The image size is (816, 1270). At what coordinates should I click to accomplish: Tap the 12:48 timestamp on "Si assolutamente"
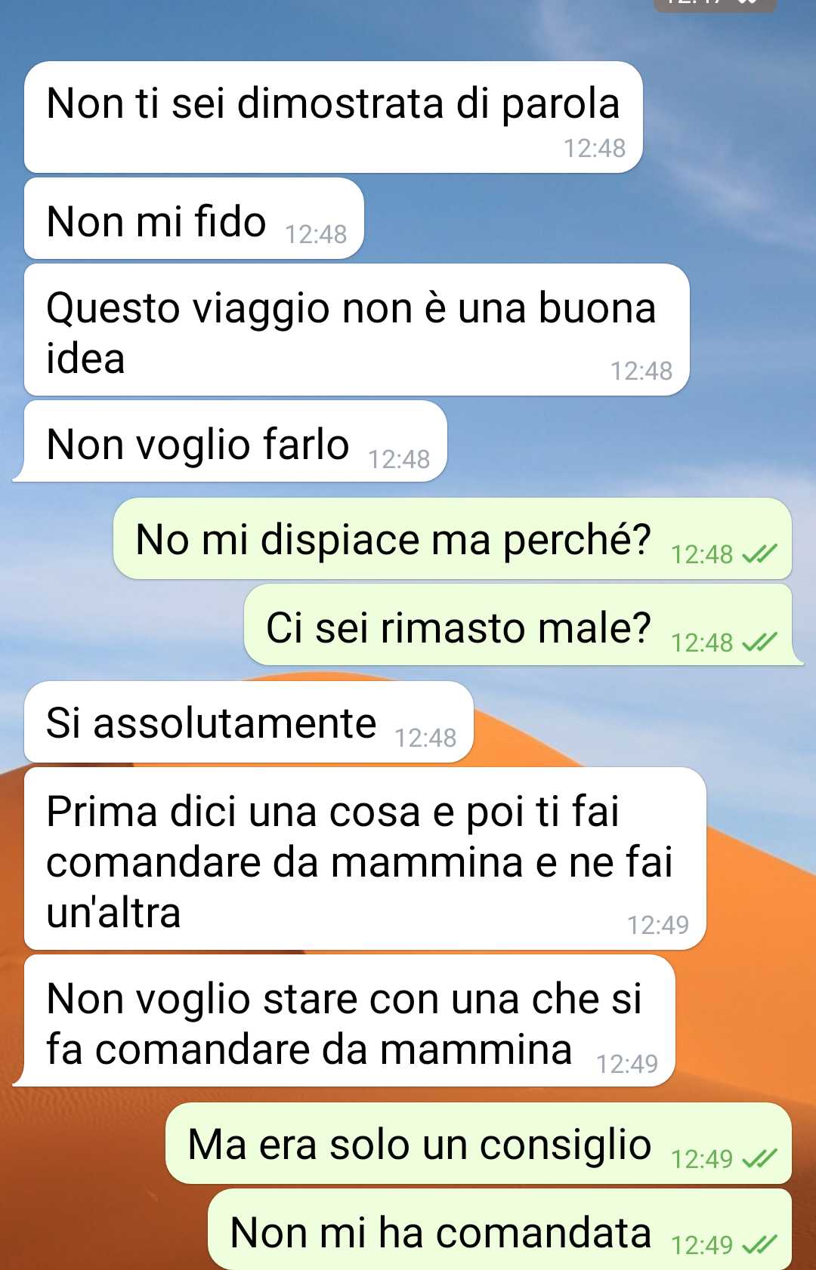pyautogui.click(x=425, y=738)
